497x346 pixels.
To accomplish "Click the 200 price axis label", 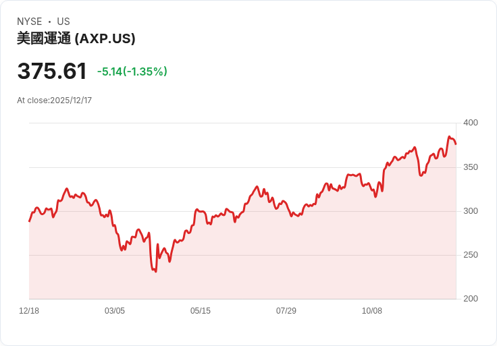I will [471, 299].
